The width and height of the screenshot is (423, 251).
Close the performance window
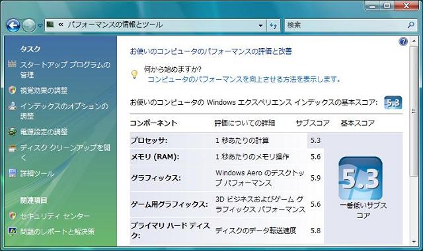coord(406,6)
